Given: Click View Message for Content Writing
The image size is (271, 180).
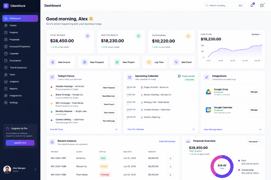Looking at the screenshot, I should tap(109, 121).
